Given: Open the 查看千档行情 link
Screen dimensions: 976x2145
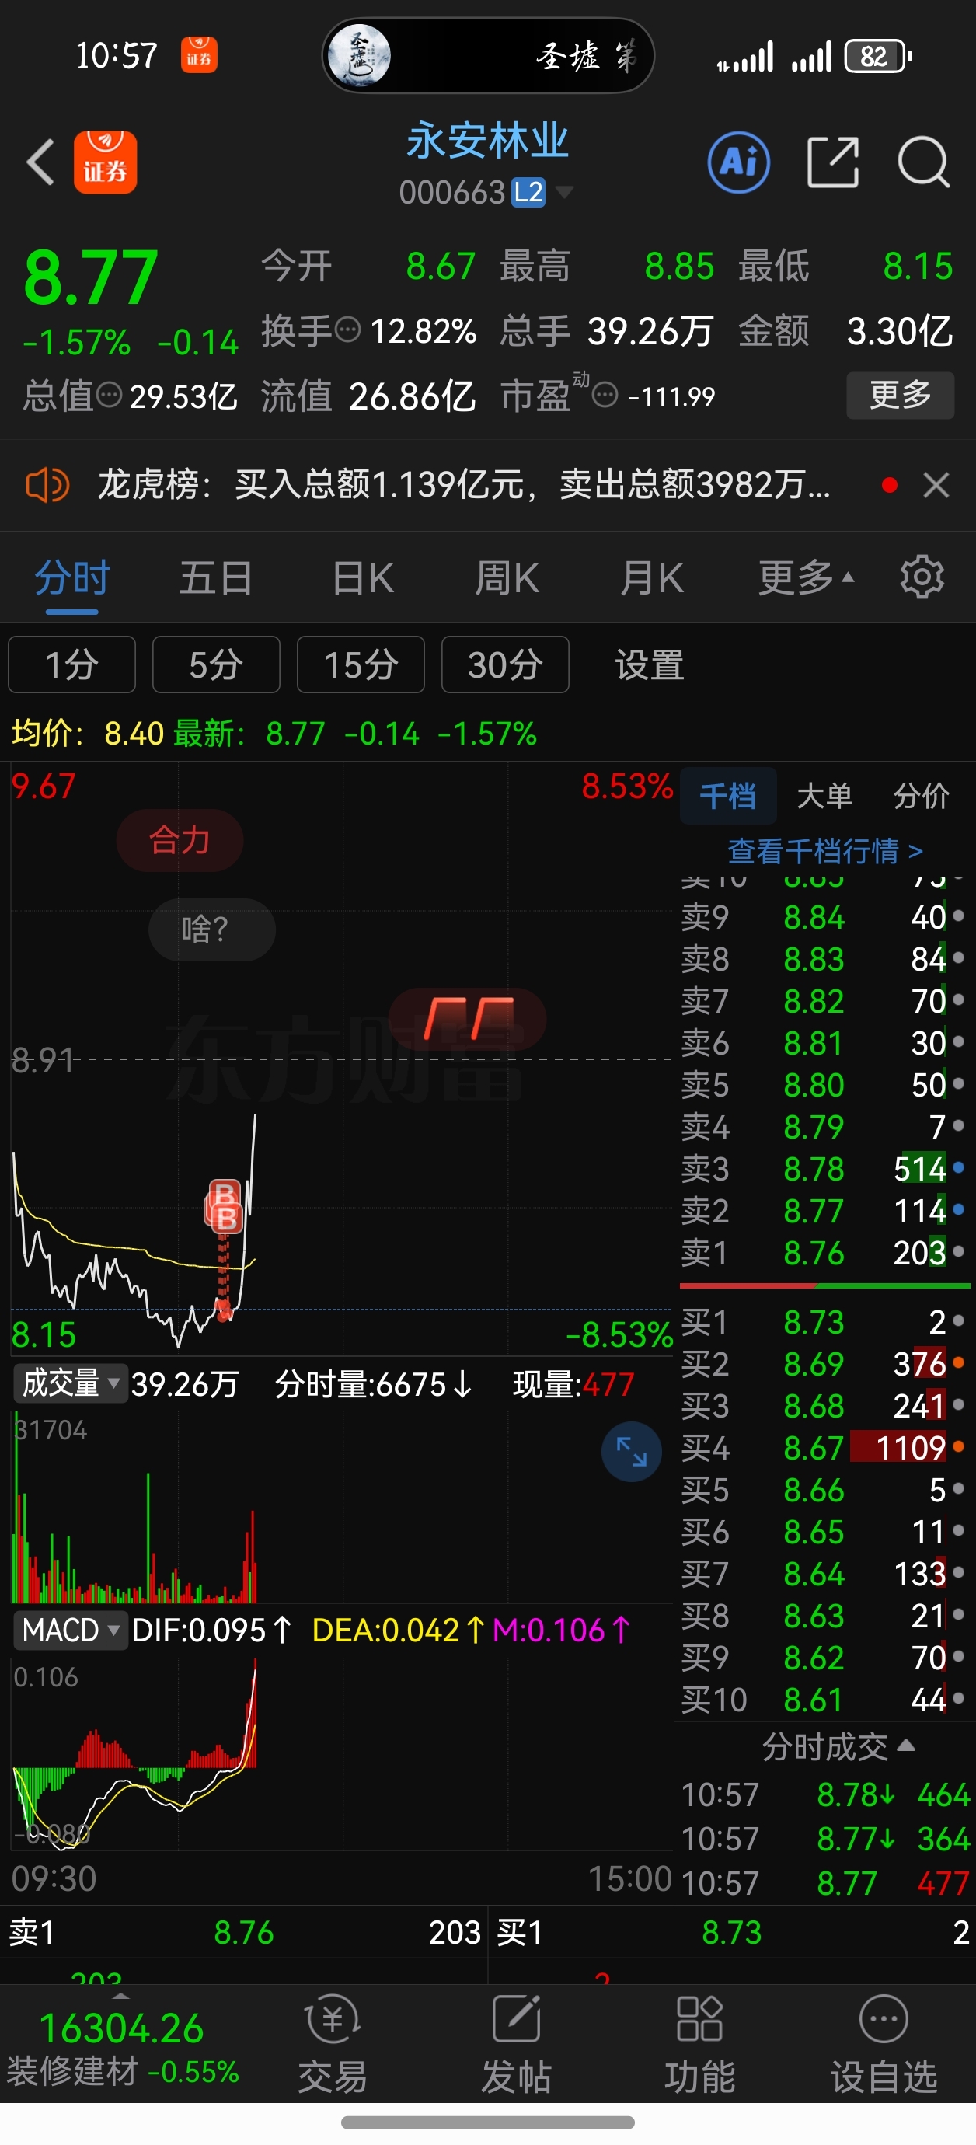Looking at the screenshot, I should click(825, 850).
